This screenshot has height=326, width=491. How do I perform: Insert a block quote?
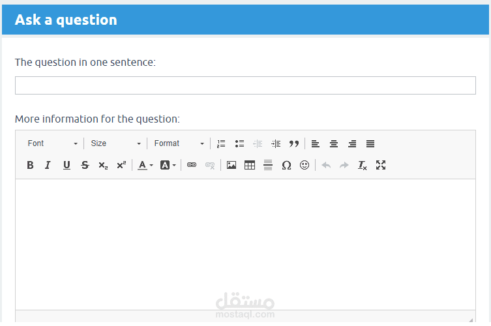294,143
